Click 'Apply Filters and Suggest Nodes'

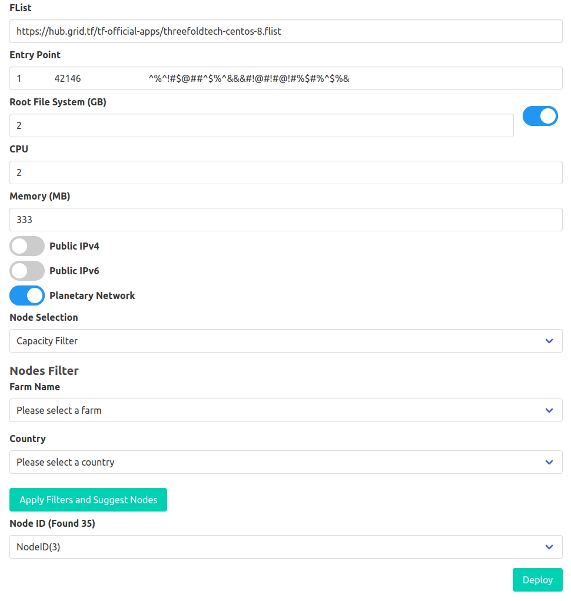click(88, 499)
